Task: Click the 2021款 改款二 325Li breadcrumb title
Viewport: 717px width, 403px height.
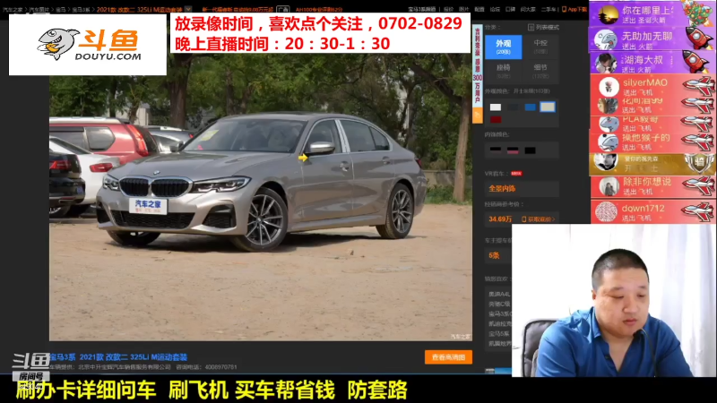Action: click(x=139, y=10)
